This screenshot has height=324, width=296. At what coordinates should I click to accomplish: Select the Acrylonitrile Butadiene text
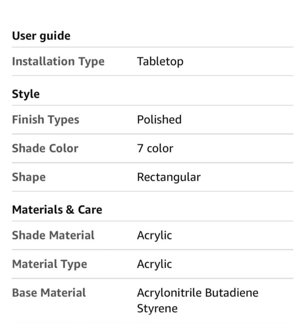click(198, 293)
